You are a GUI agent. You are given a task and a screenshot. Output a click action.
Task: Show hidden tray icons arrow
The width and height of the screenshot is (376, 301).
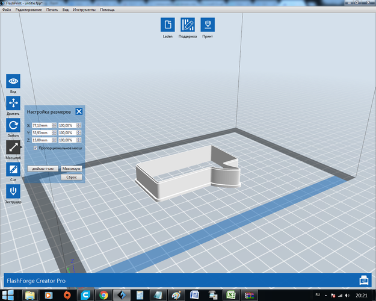click(325, 296)
